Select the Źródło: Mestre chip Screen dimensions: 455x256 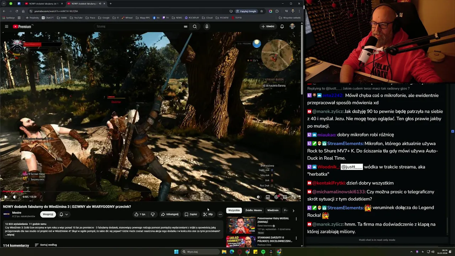253,210
